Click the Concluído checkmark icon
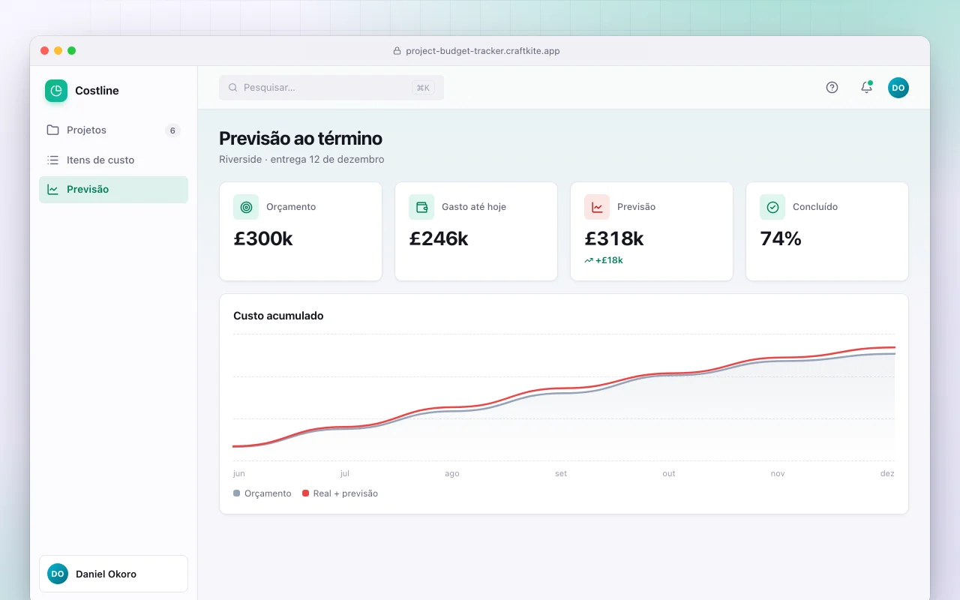960x600 pixels. click(772, 207)
